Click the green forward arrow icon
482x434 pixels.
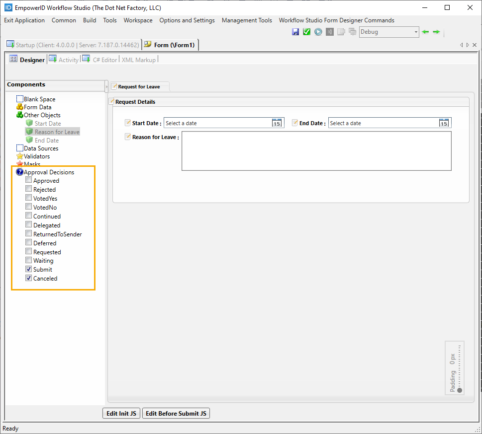click(x=436, y=32)
